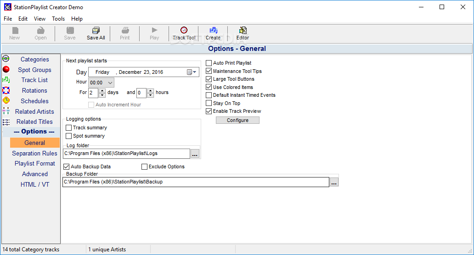Screen dimensions: 474x255
Task: Enable Auto Print Playlist
Action: pos(209,63)
